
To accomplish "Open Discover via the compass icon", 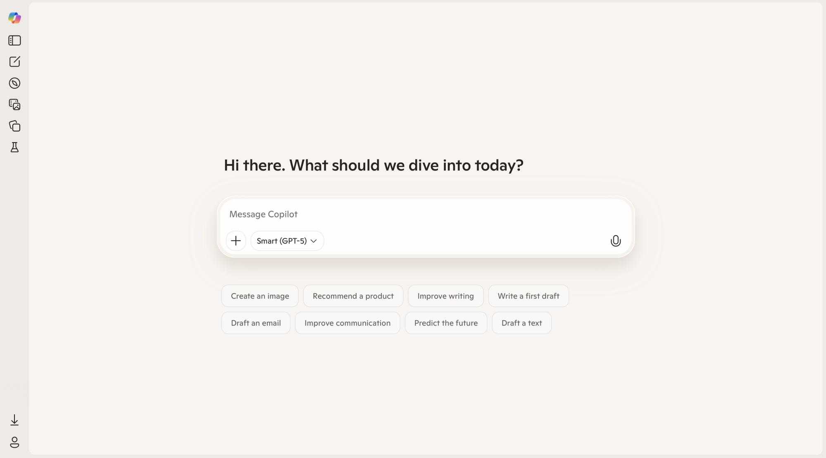I will coord(15,83).
